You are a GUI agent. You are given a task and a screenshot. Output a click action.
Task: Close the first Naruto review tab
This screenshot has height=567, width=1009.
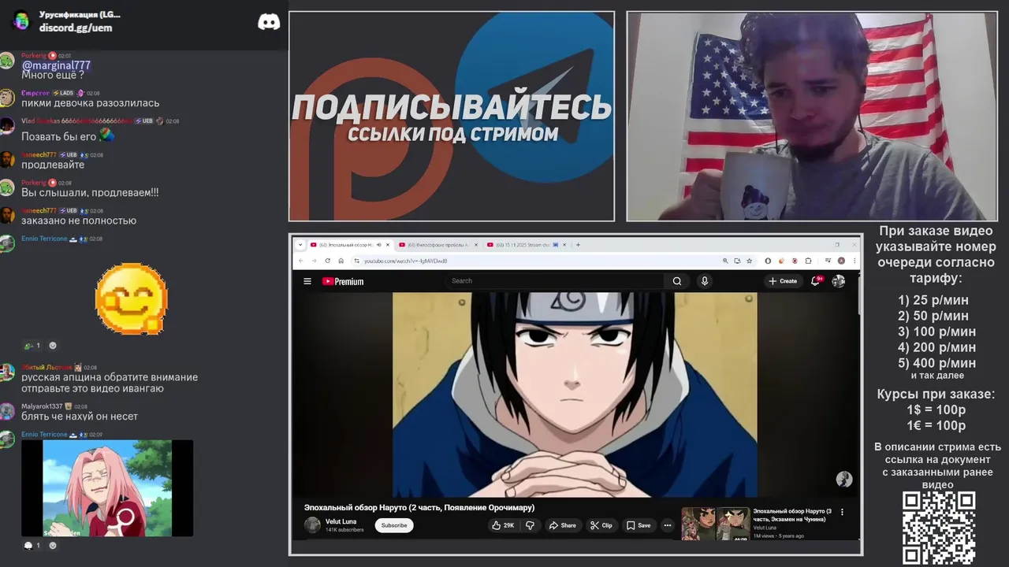coord(387,245)
